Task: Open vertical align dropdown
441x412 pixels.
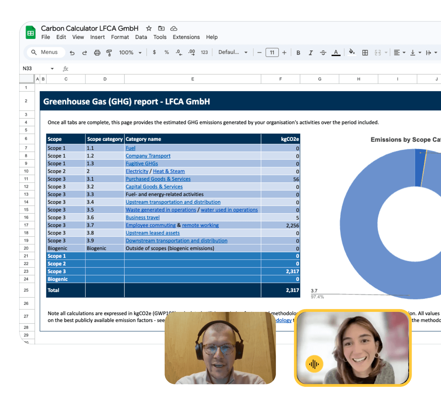Action: (x=415, y=53)
